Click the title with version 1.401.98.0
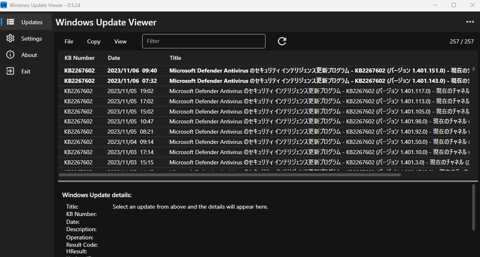Image resolution: width=480 pixels, height=257 pixels. 319,121
